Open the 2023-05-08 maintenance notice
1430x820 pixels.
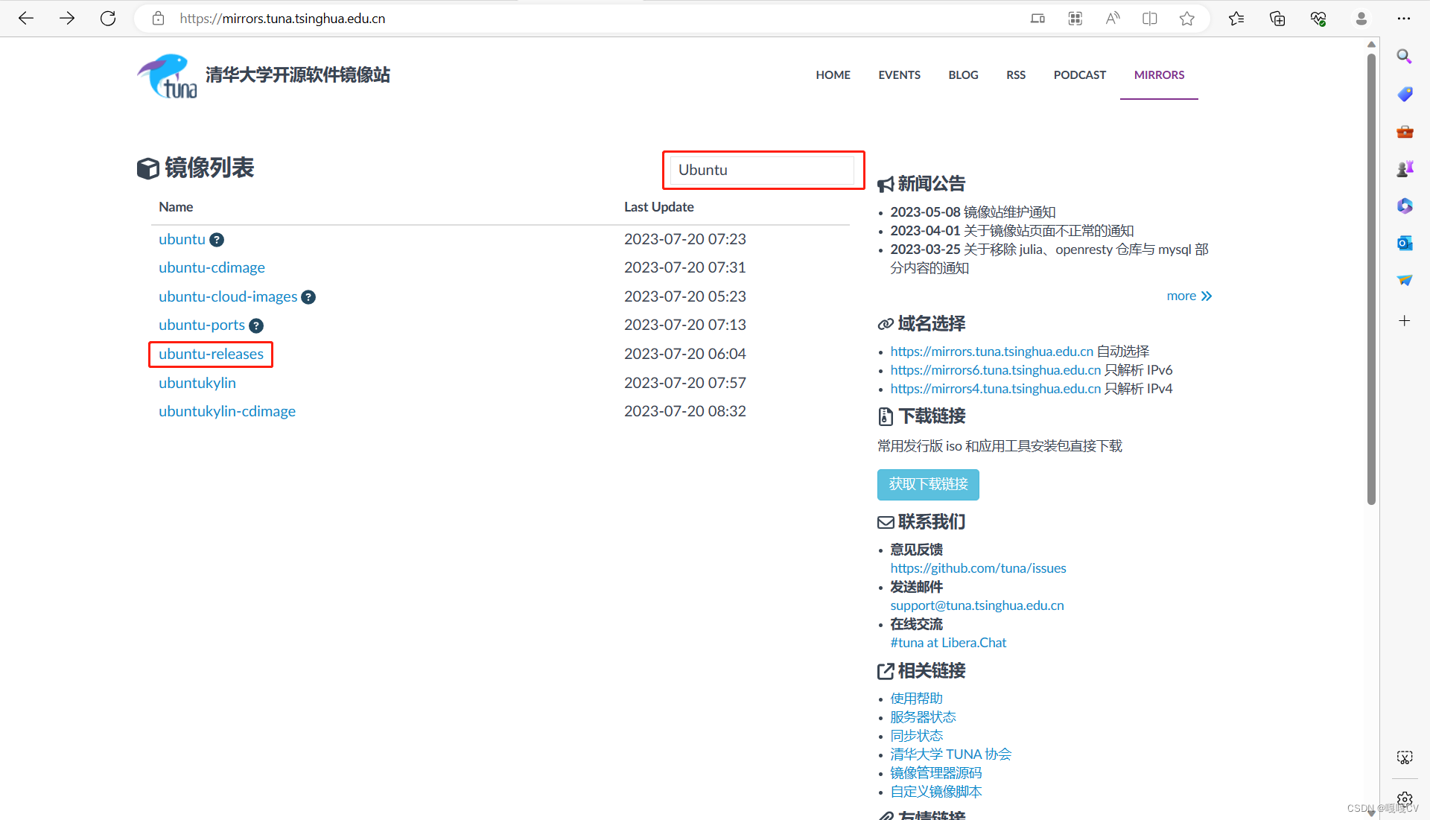point(973,212)
